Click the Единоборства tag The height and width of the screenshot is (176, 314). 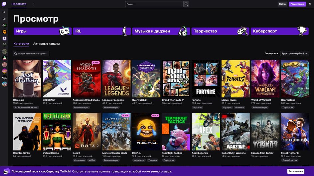click(x=290, y=160)
